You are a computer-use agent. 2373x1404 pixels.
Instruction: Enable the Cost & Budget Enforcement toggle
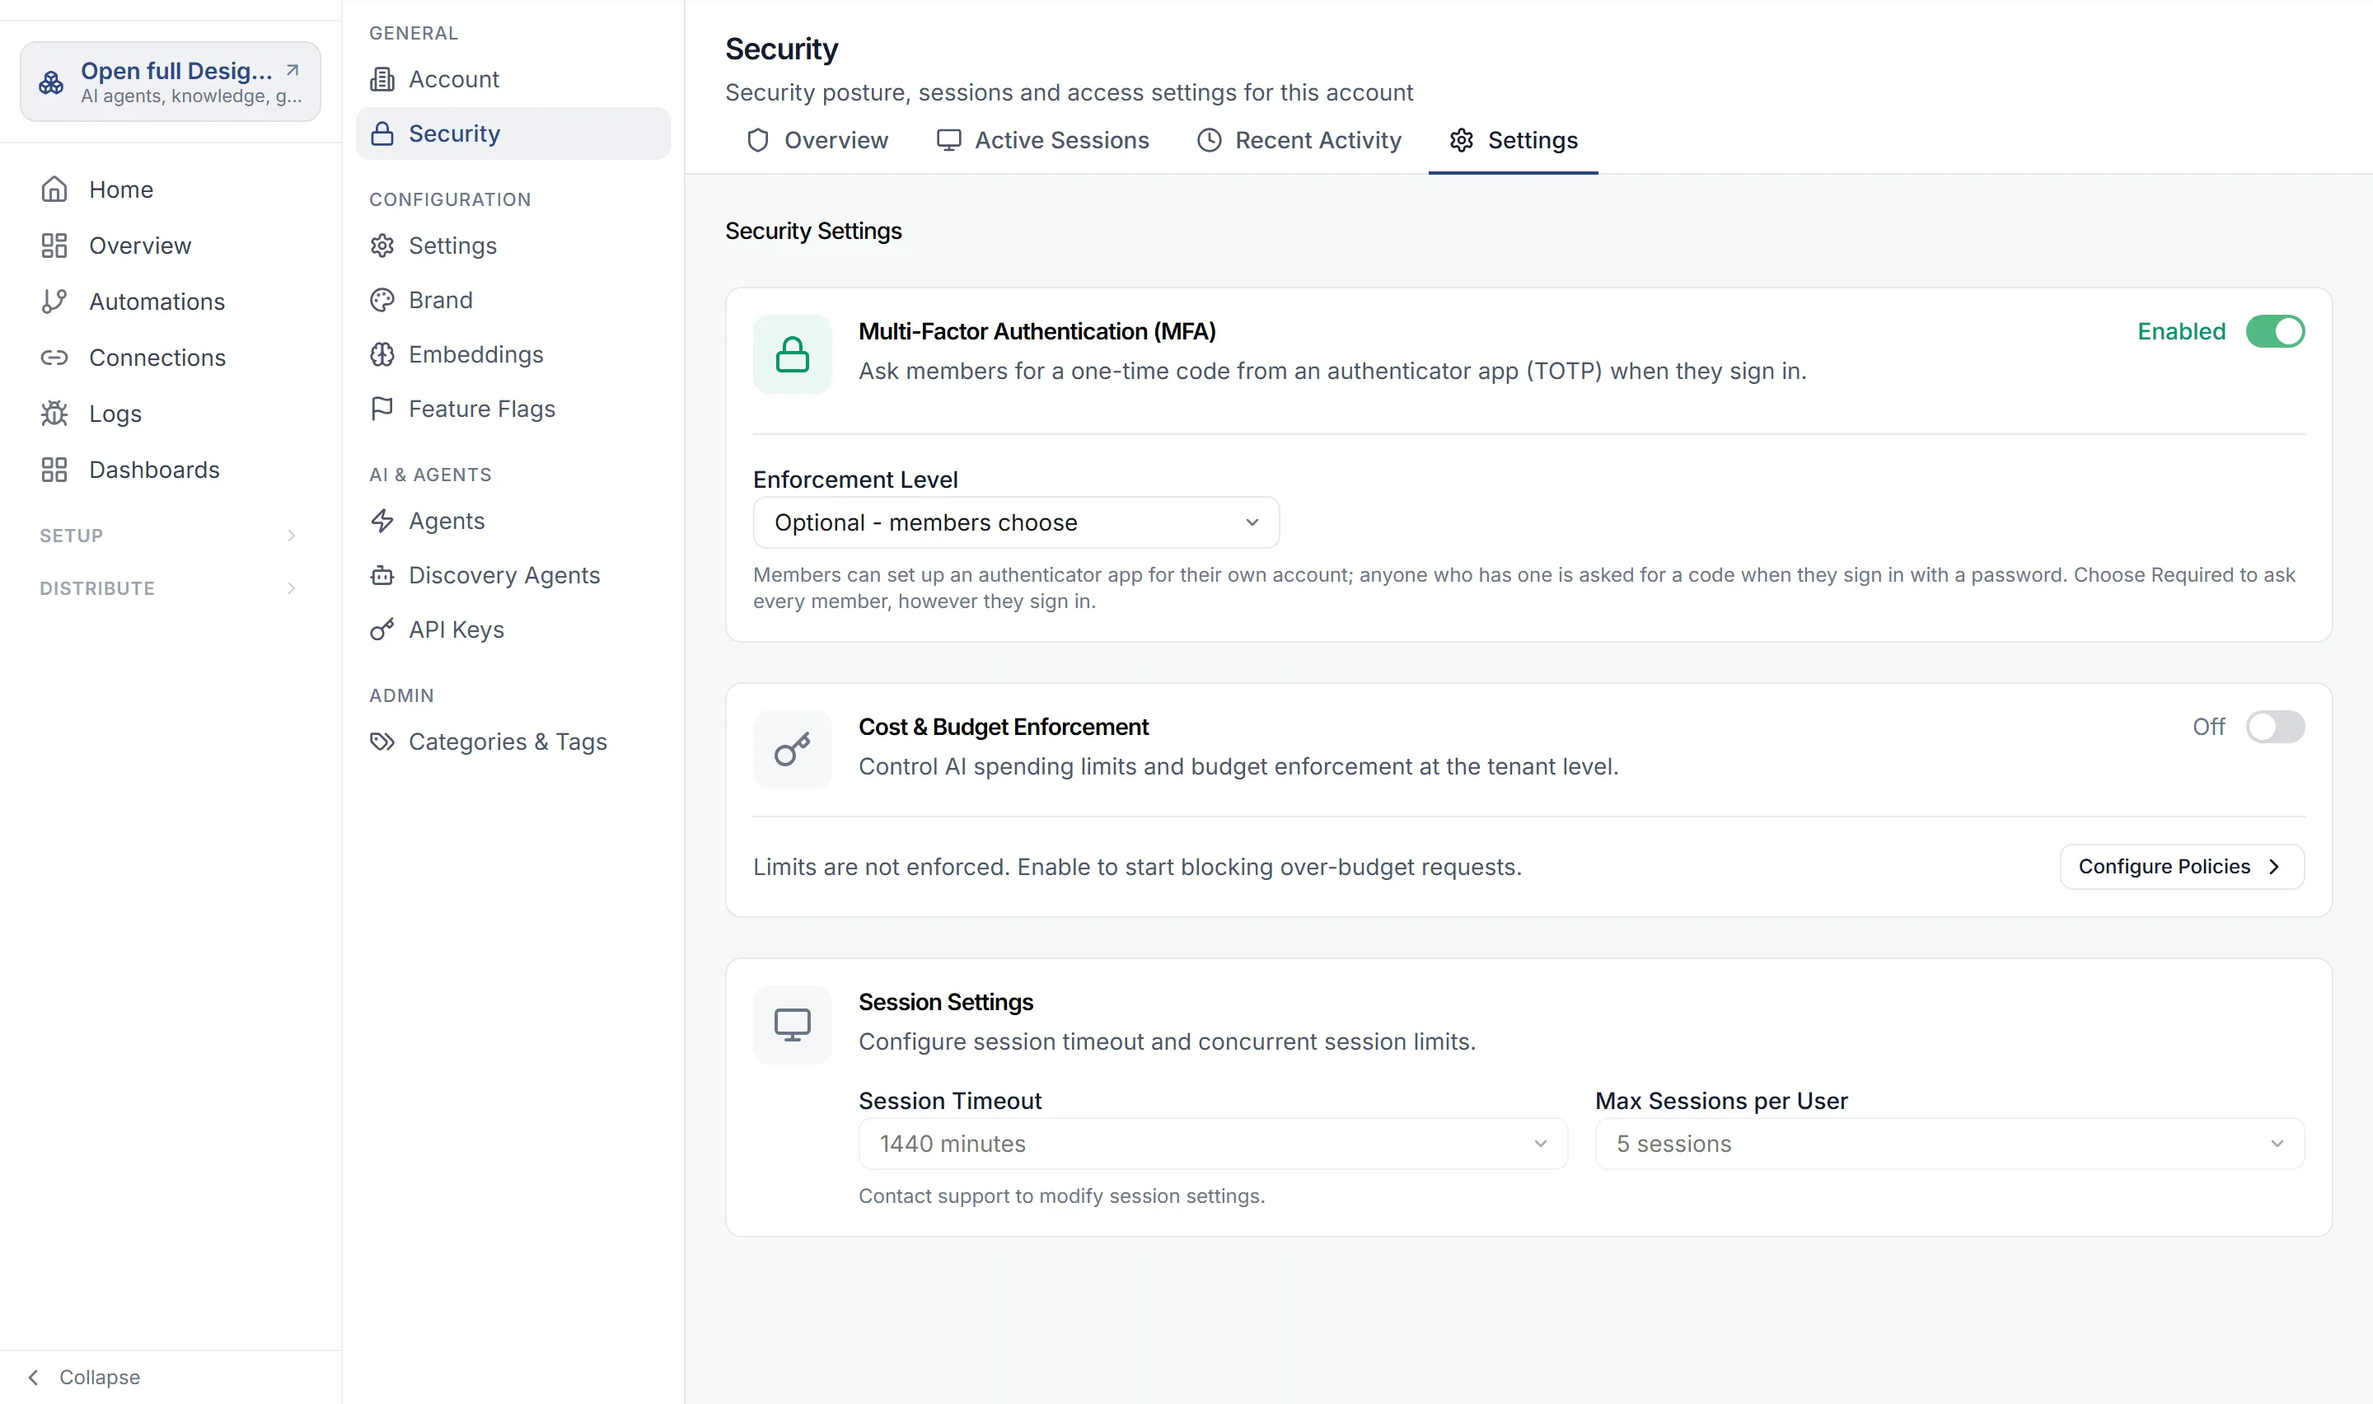point(2275,727)
